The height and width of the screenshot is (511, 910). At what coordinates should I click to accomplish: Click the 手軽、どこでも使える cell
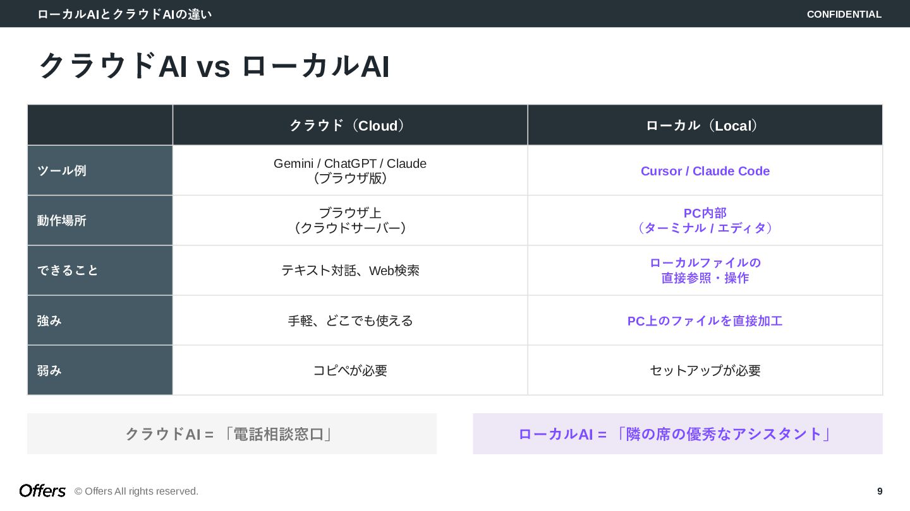350,320
